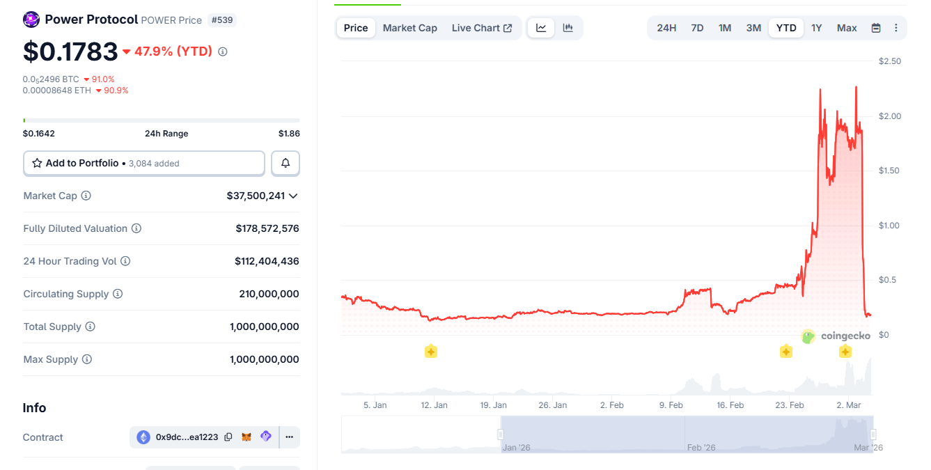Click the Jan '26 navigator label
The width and height of the screenshot is (931, 470).
pos(517,447)
